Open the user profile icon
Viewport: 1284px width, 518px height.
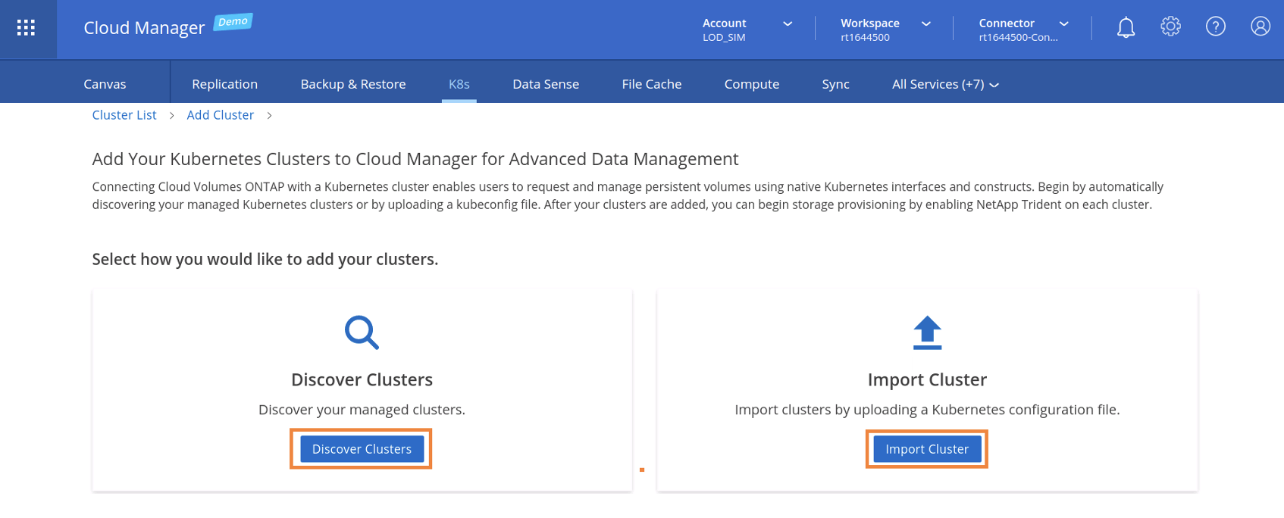pos(1260,27)
